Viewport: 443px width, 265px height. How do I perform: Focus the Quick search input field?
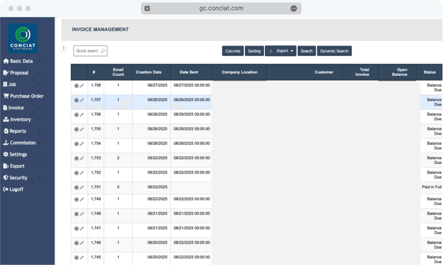[x=87, y=51]
